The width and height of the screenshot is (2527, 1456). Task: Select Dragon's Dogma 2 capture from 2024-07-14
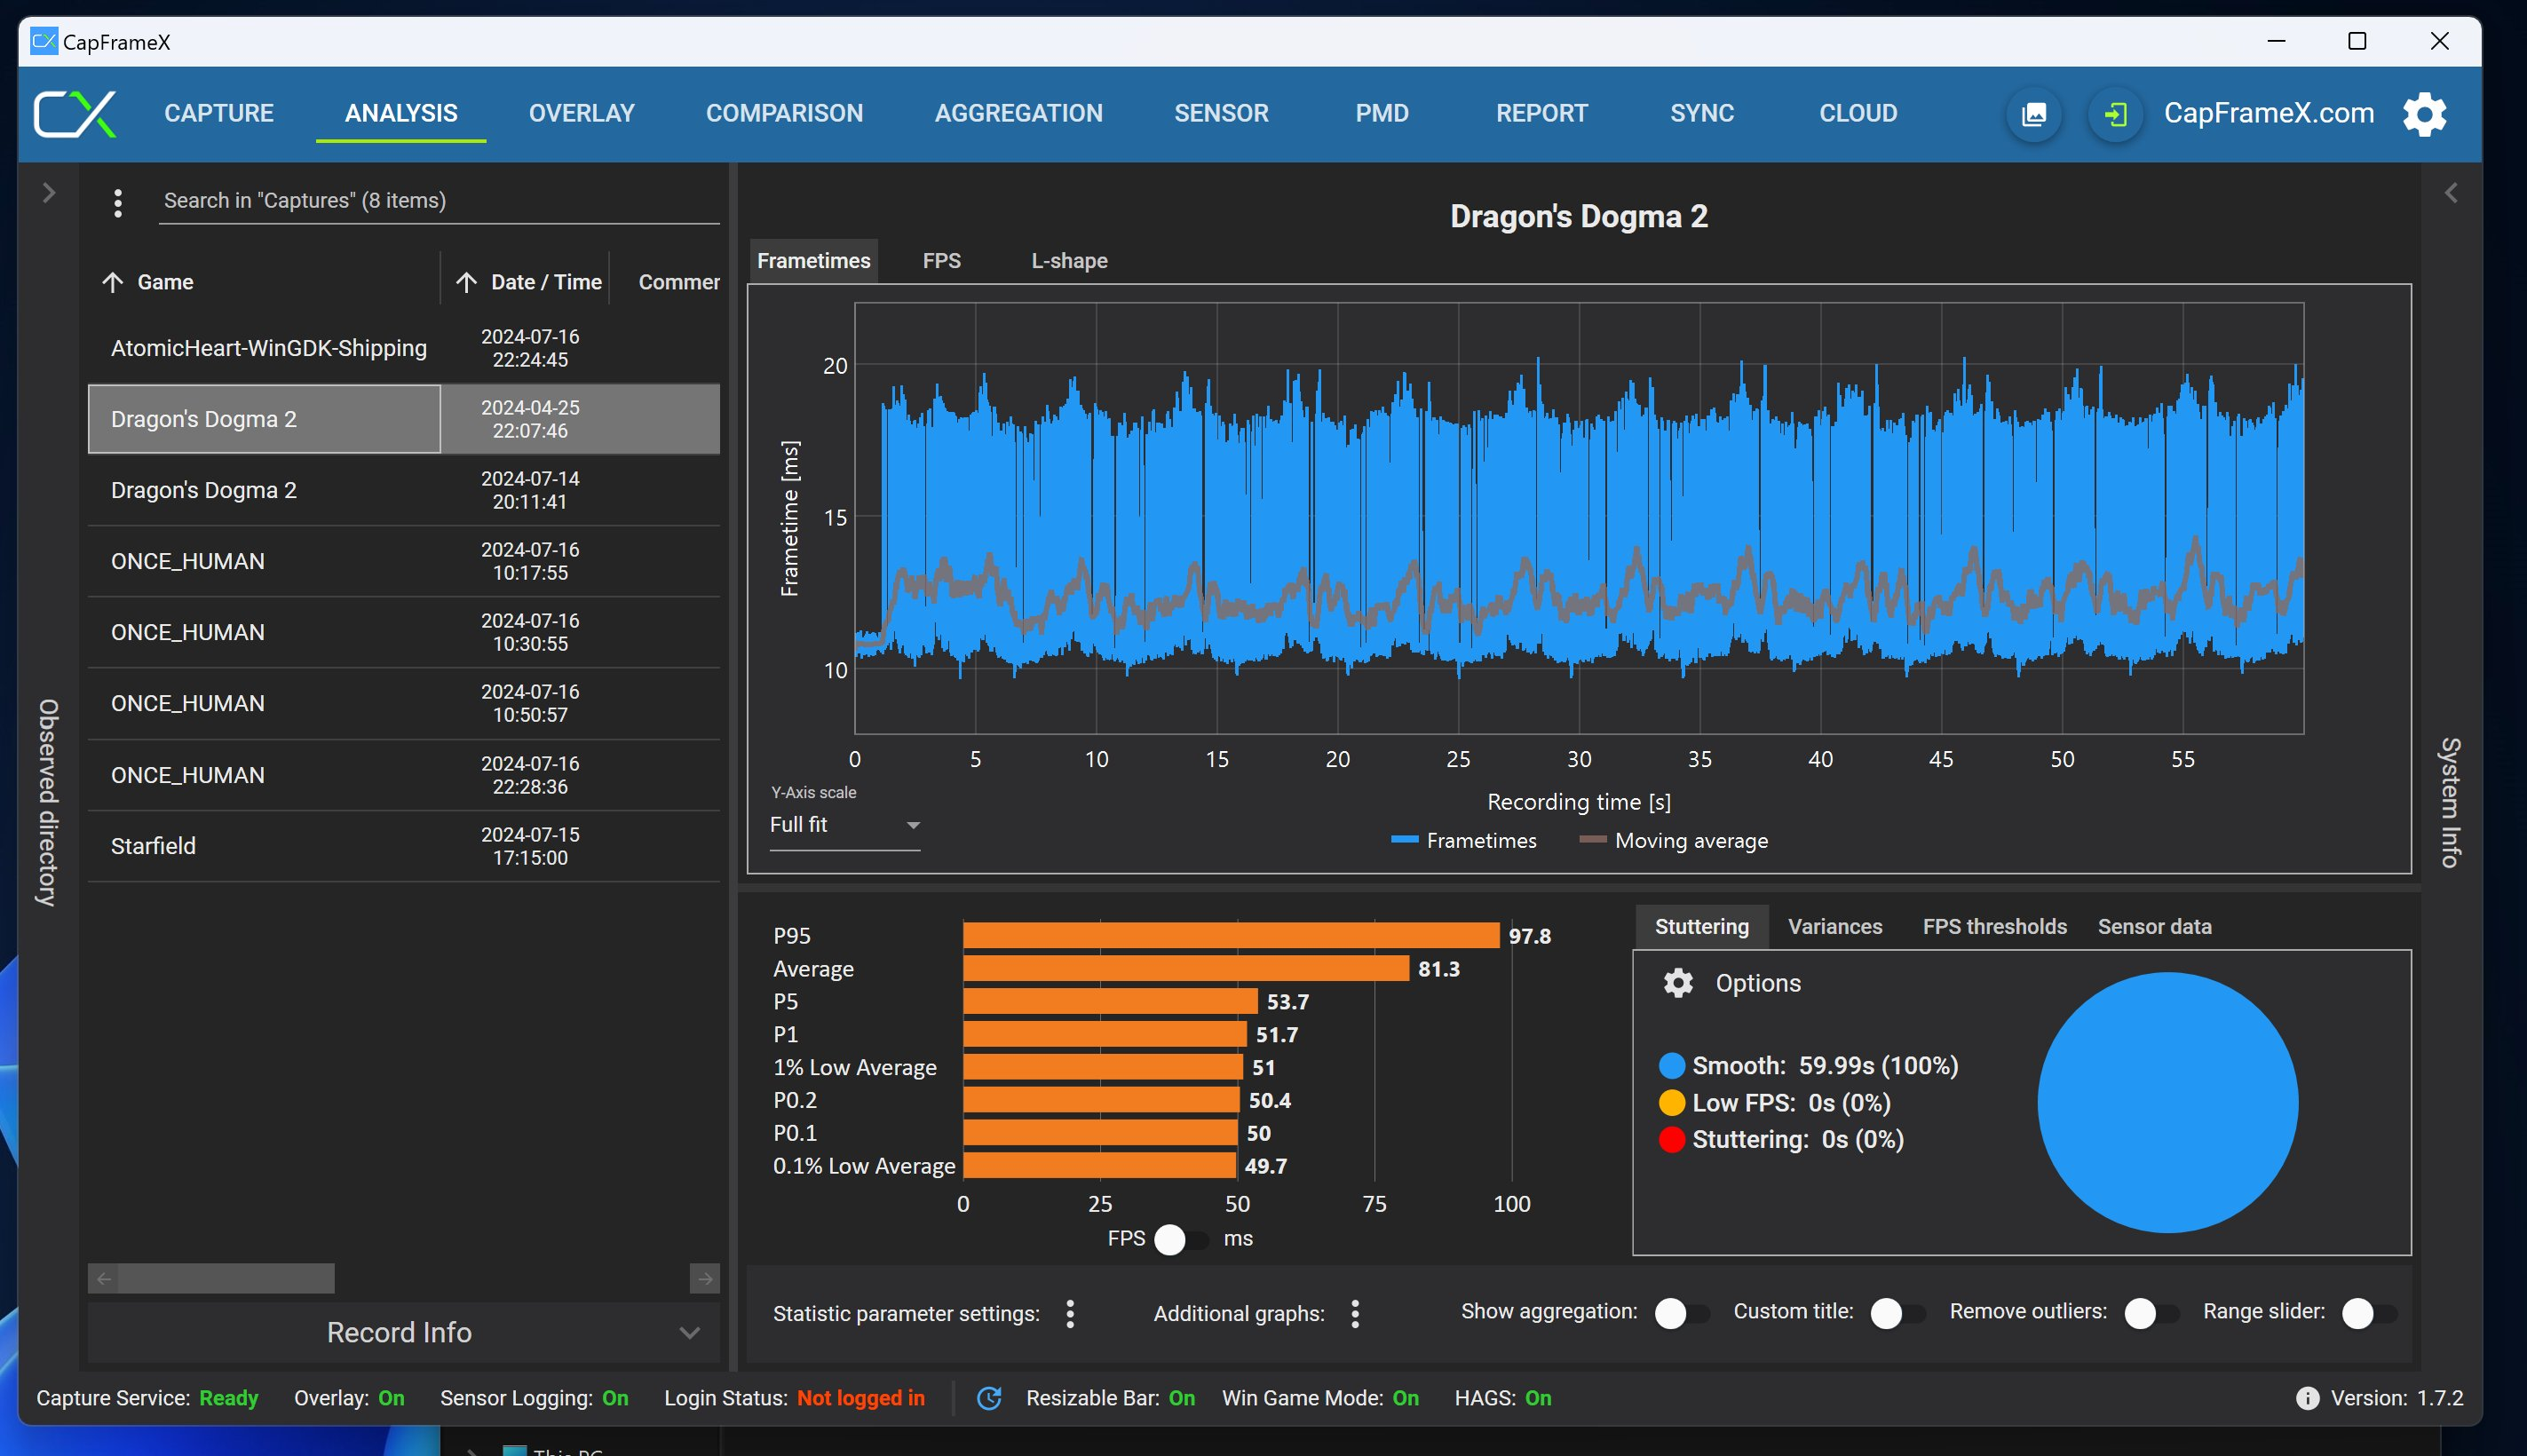[x=404, y=490]
